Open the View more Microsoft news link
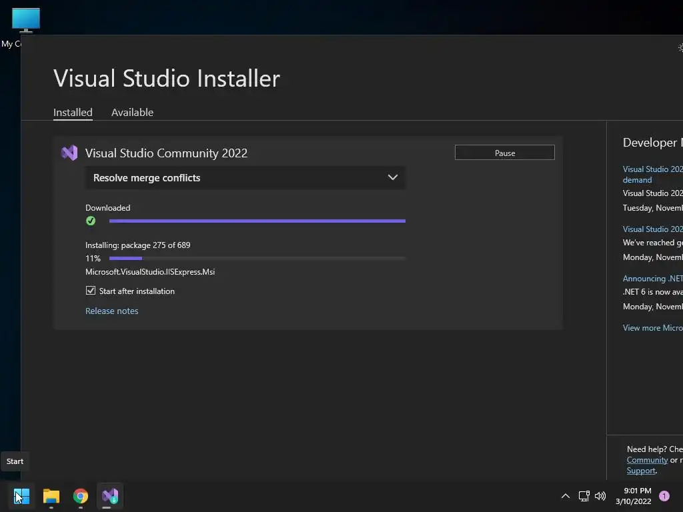The image size is (683, 512). point(652,328)
